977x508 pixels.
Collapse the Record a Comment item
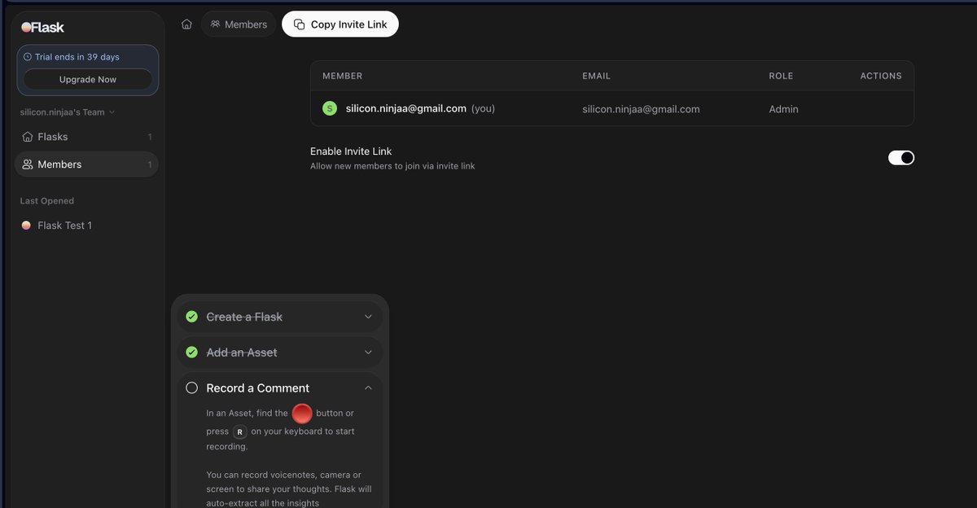[368, 388]
